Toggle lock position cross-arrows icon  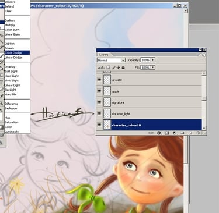pos(118,68)
